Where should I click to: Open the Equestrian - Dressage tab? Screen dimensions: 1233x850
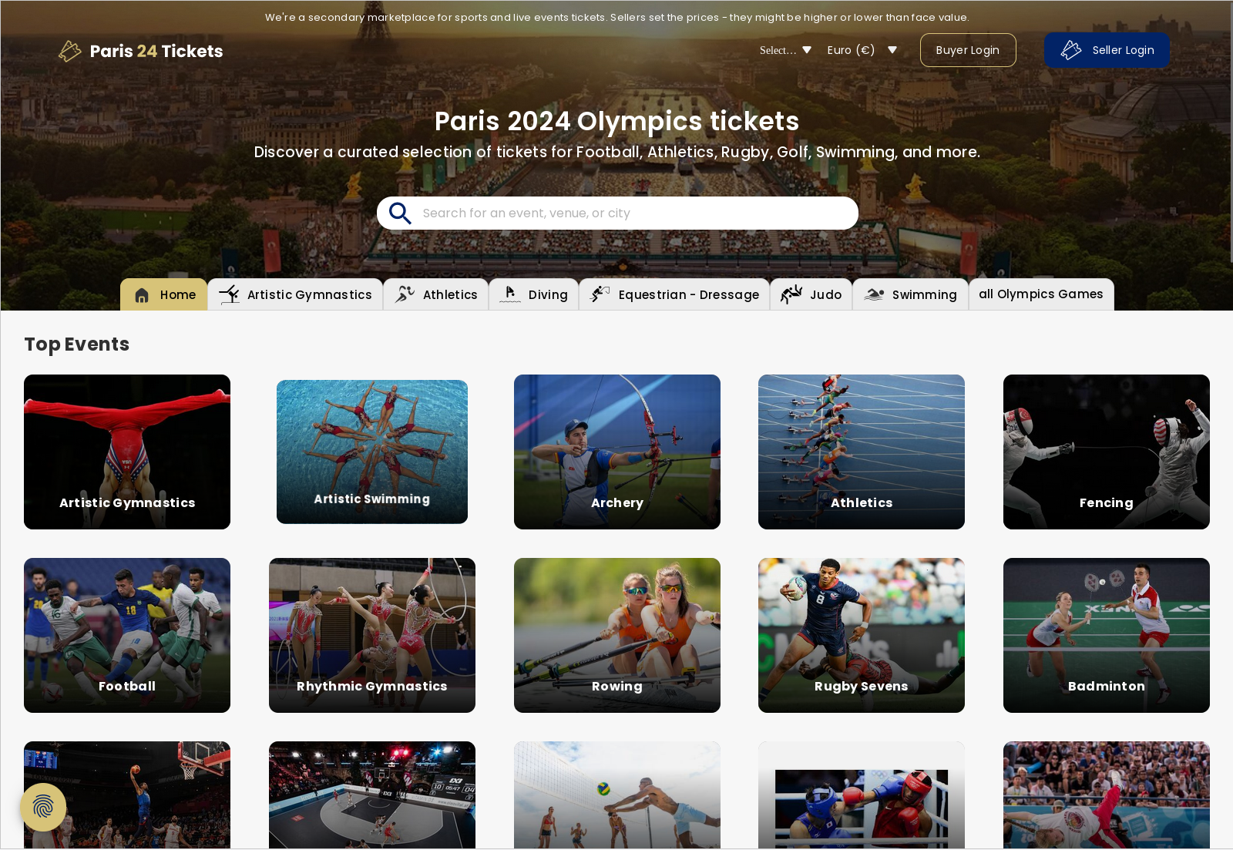pos(674,294)
